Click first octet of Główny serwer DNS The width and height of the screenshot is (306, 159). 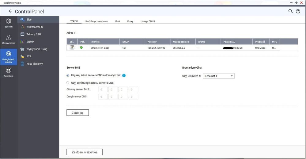click(103, 89)
